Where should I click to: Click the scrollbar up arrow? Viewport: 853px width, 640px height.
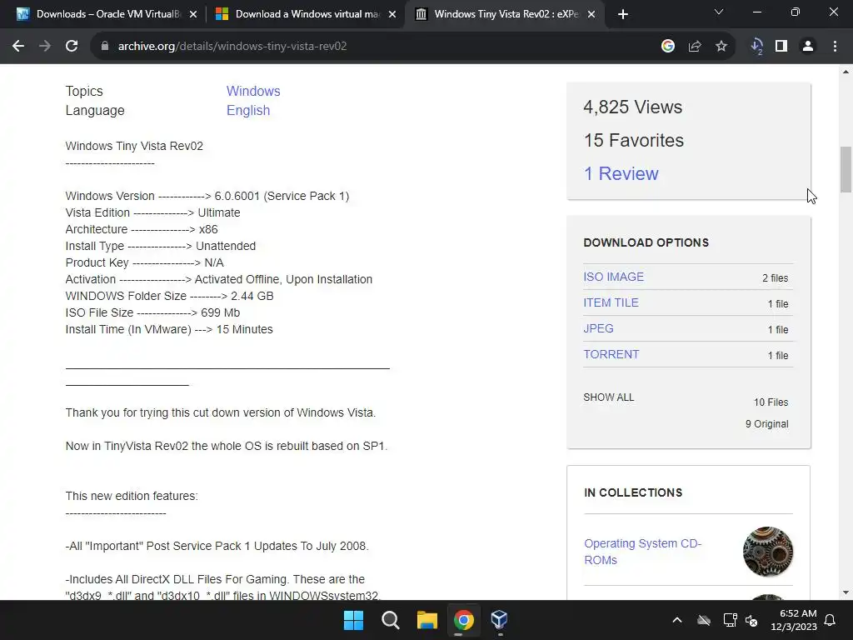(846, 72)
